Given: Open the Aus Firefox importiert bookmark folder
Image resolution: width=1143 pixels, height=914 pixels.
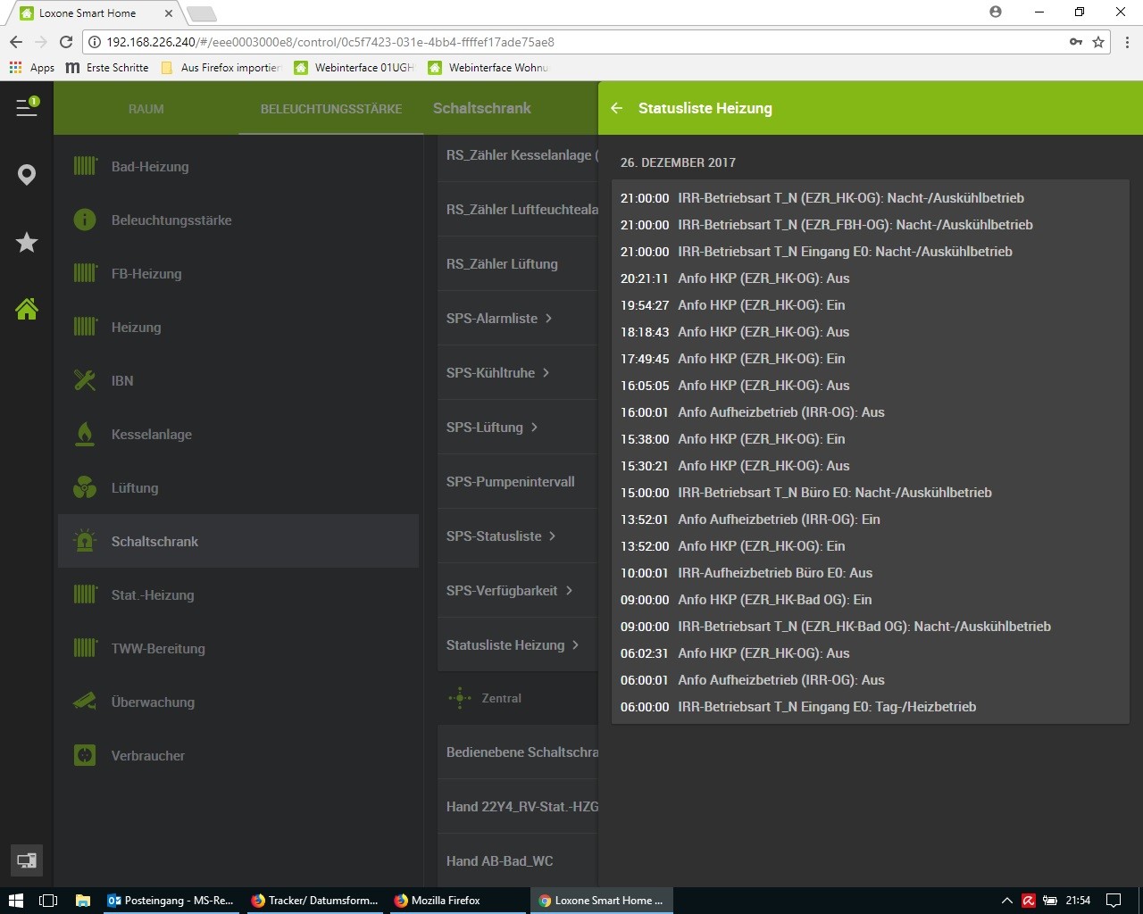Looking at the screenshot, I should 221,68.
